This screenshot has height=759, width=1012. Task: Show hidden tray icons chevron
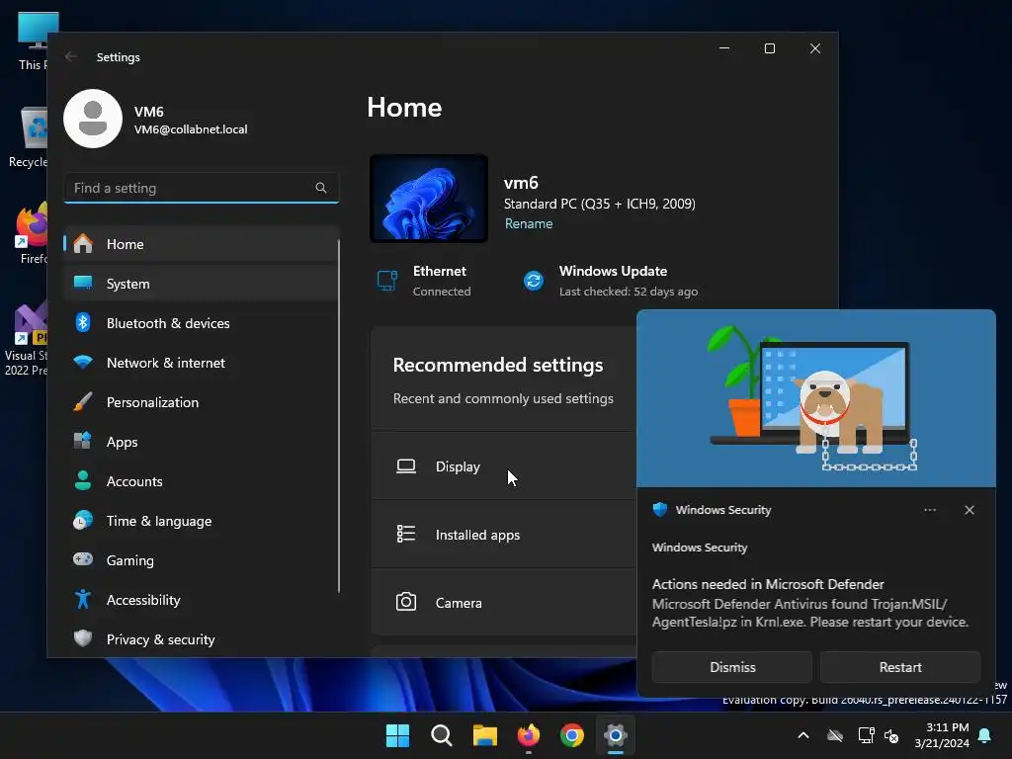803,735
